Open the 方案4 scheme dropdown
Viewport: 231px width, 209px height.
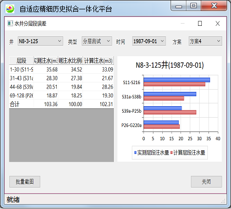(205, 41)
